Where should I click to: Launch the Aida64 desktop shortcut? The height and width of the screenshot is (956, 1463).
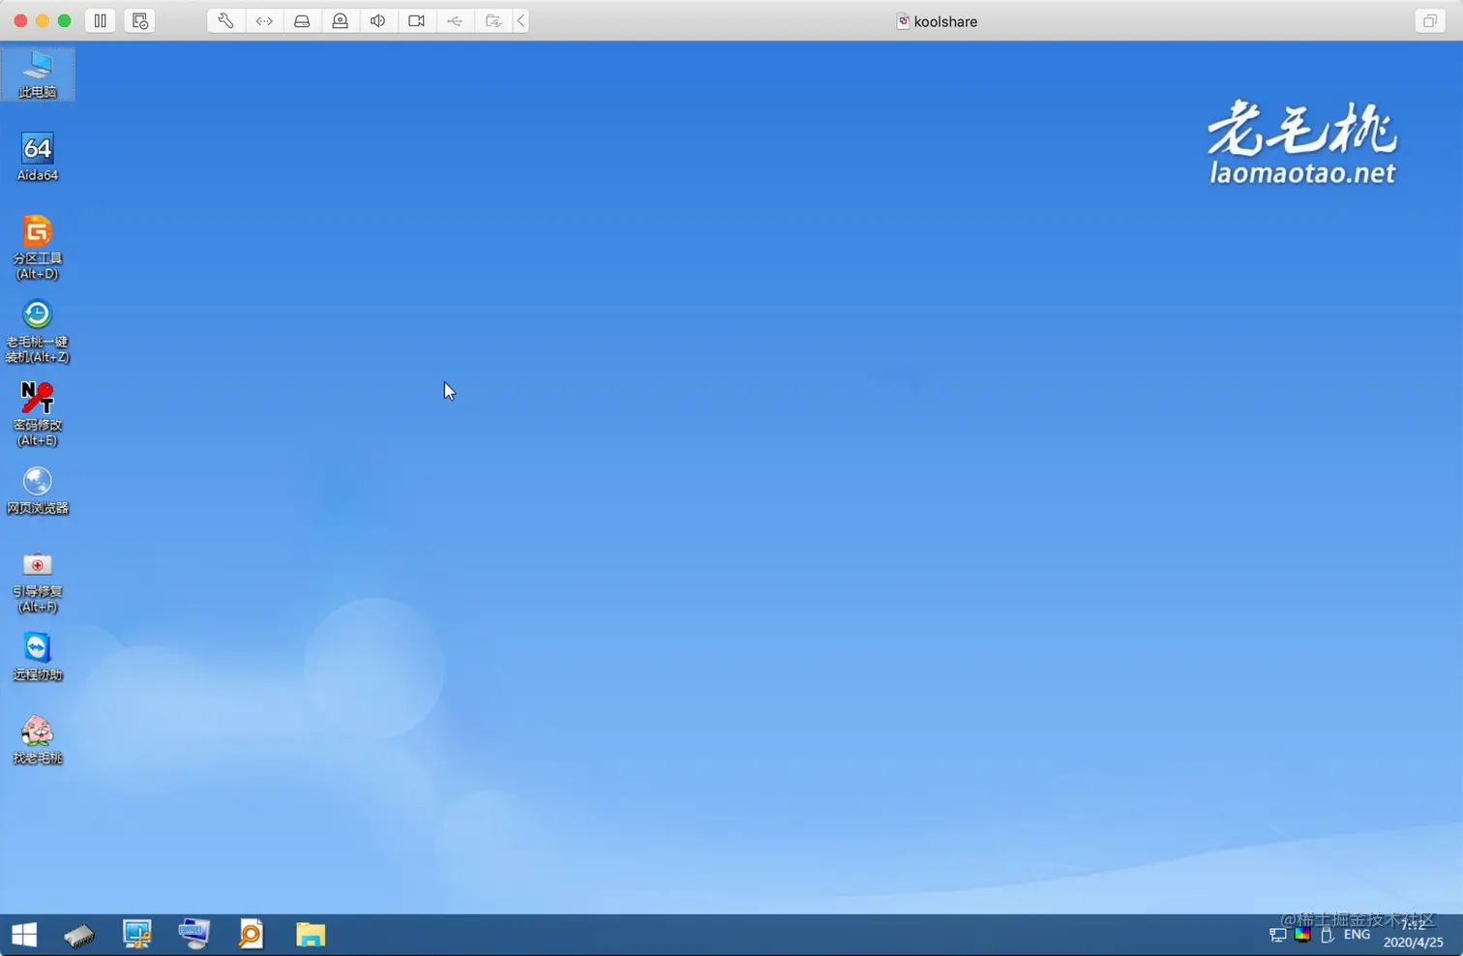tap(38, 157)
